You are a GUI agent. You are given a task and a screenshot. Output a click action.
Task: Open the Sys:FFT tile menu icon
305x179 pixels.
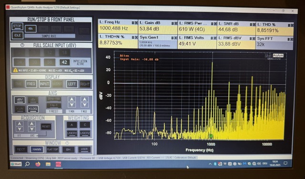pyautogui.click(x=289, y=40)
